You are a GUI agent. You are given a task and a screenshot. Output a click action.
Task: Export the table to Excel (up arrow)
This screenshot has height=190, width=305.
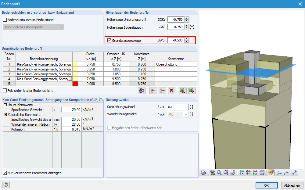(x=183, y=91)
